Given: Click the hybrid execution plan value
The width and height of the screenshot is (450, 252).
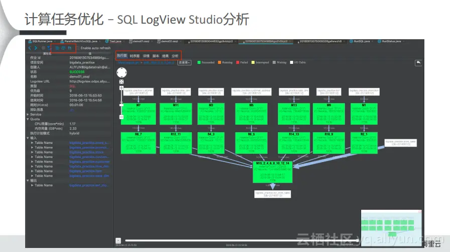Looking at the screenshot, I should point(74,133).
